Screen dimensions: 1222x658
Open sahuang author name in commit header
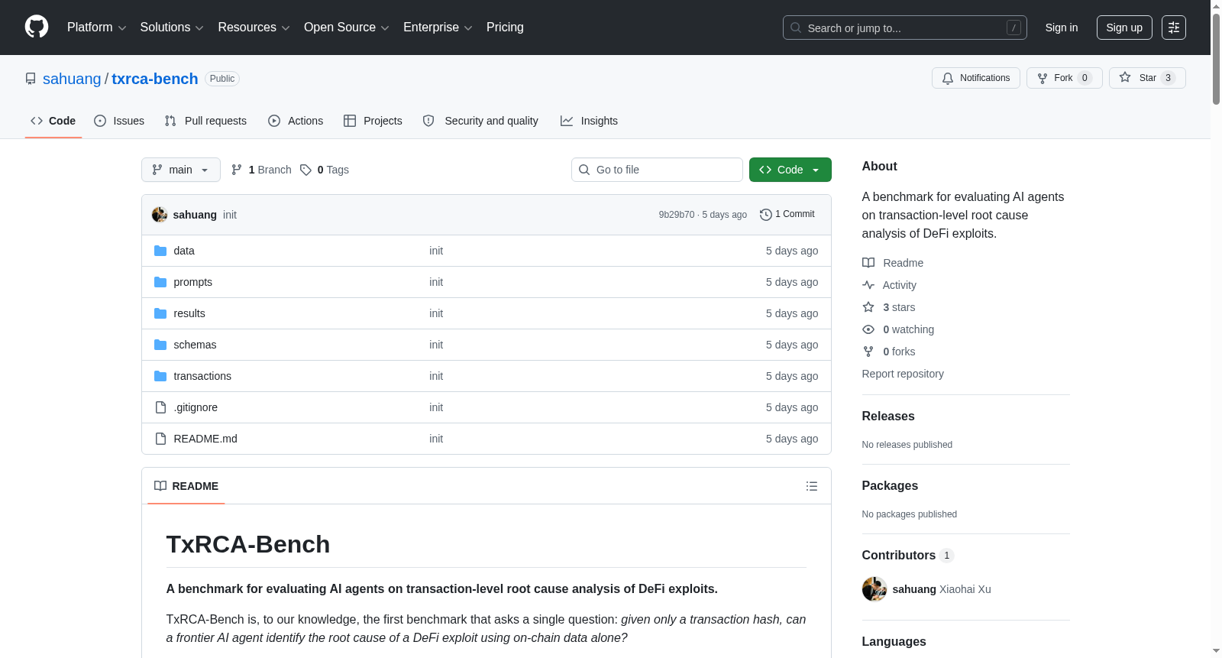[195, 215]
